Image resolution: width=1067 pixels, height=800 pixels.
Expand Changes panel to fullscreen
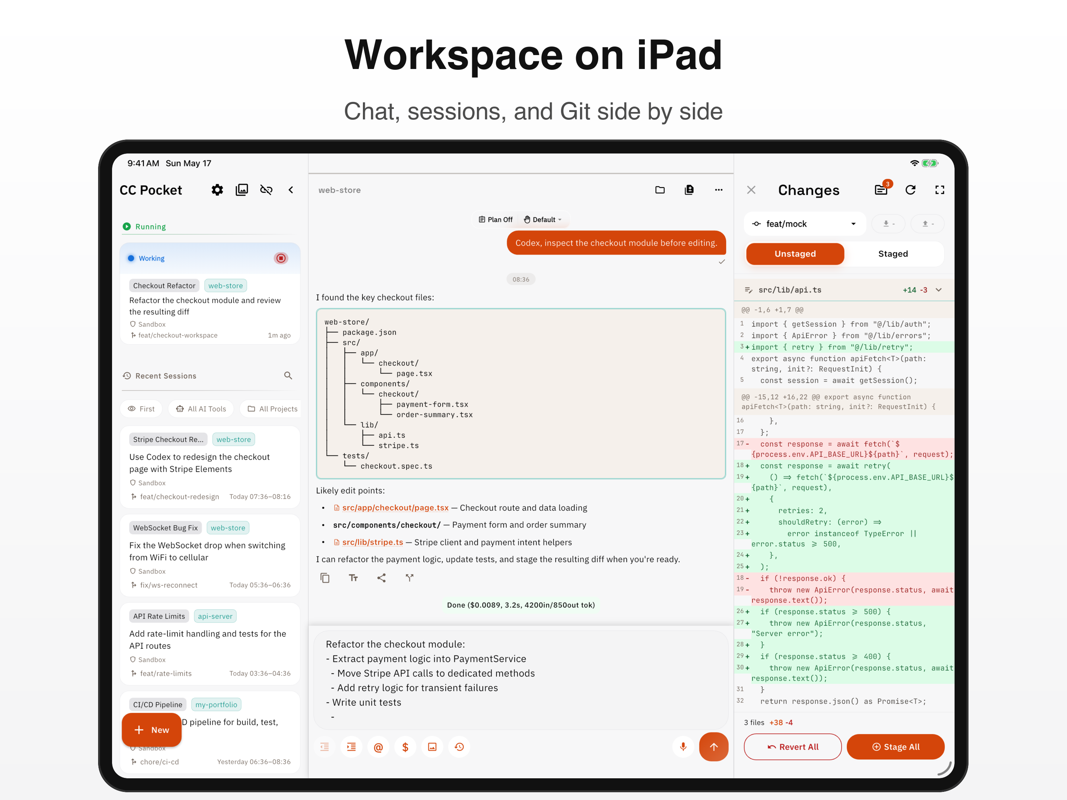(x=940, y=190)
